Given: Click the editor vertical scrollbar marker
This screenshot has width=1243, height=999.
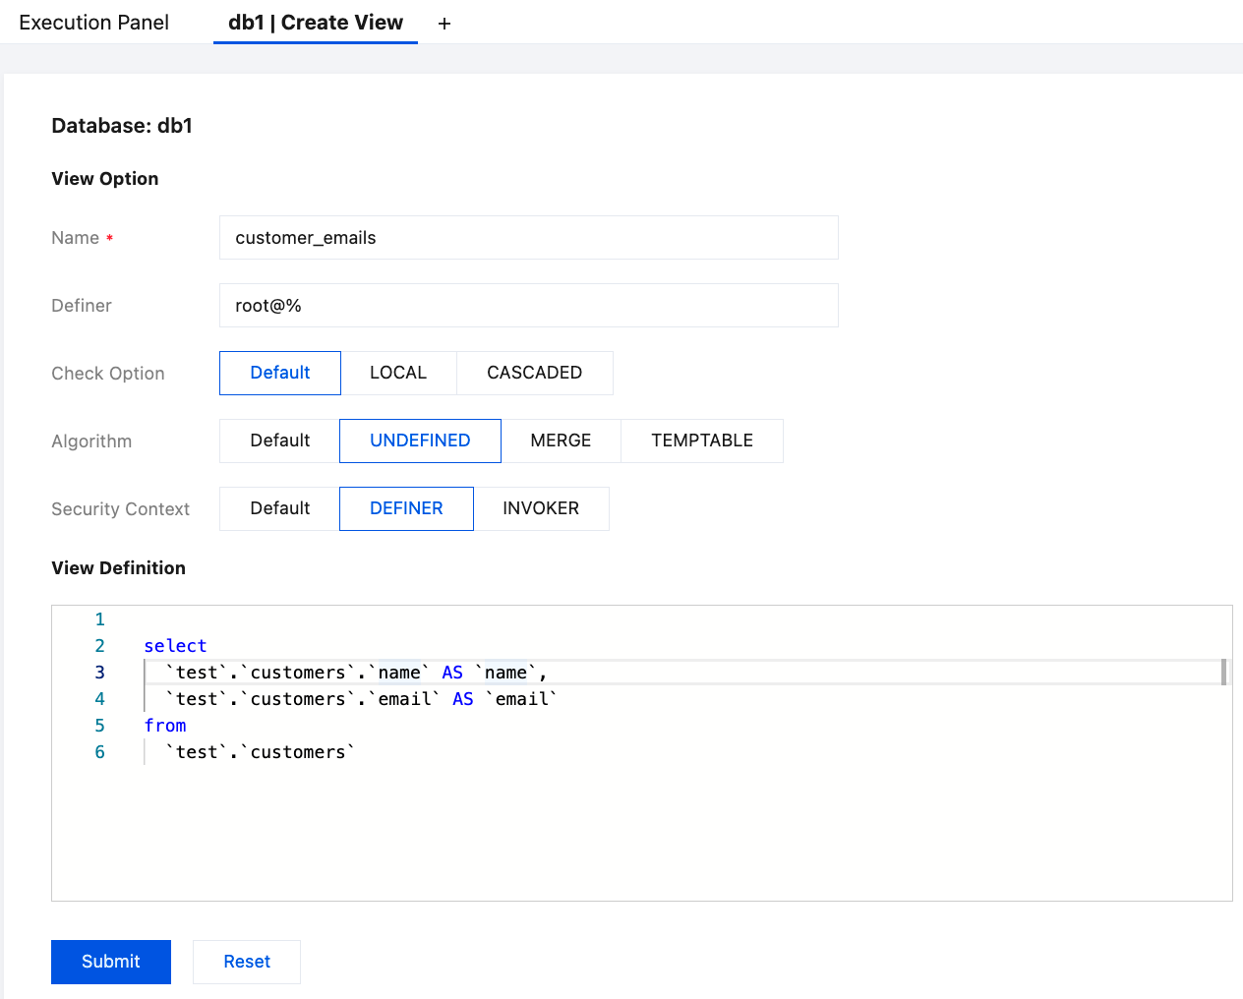Looking at the screenshot, I should tap(1224, 673).
